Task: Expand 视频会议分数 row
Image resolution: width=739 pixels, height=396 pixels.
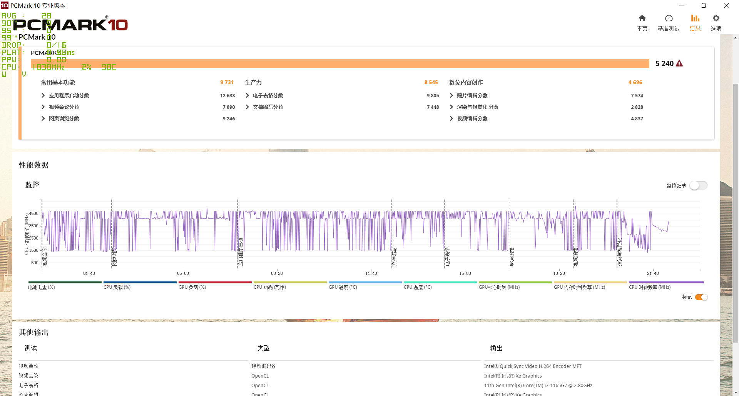Action: [x=43, y=107]
